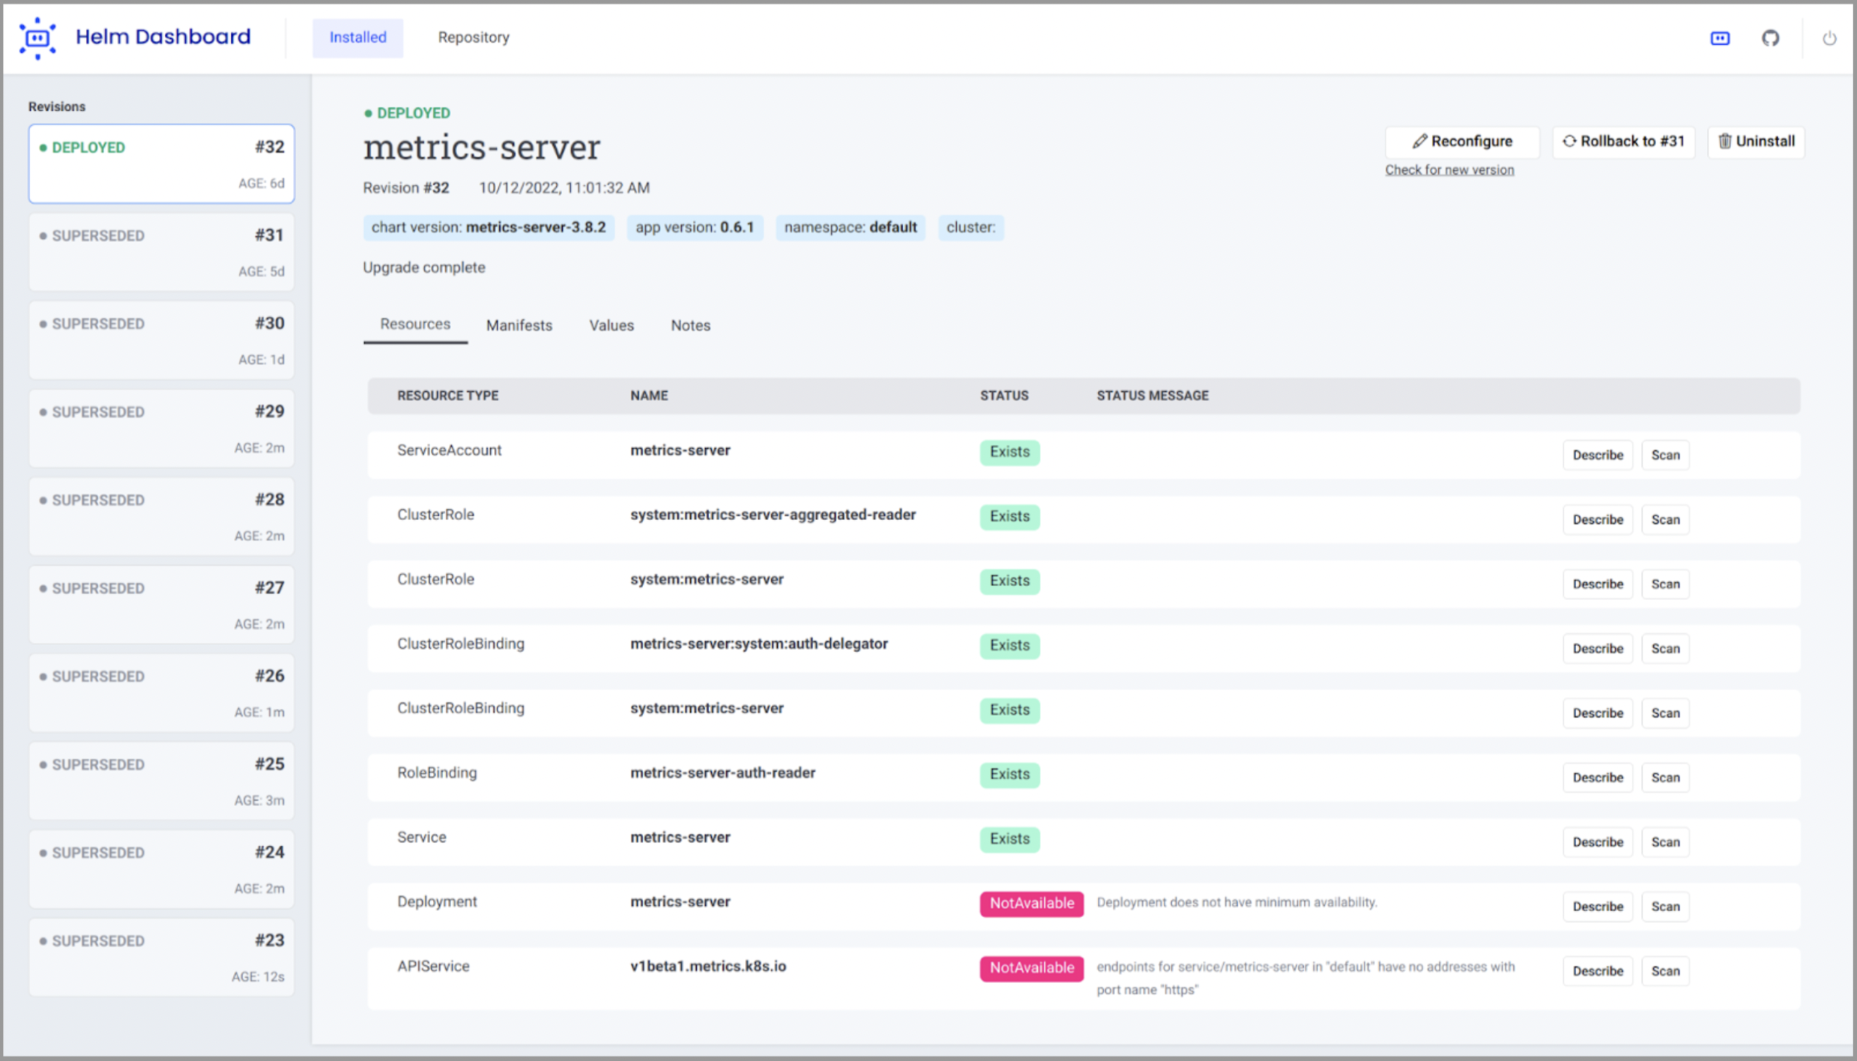
Task: Click v1beta1.metrics.k8s.io resource name
Action: tap(708, 966)
